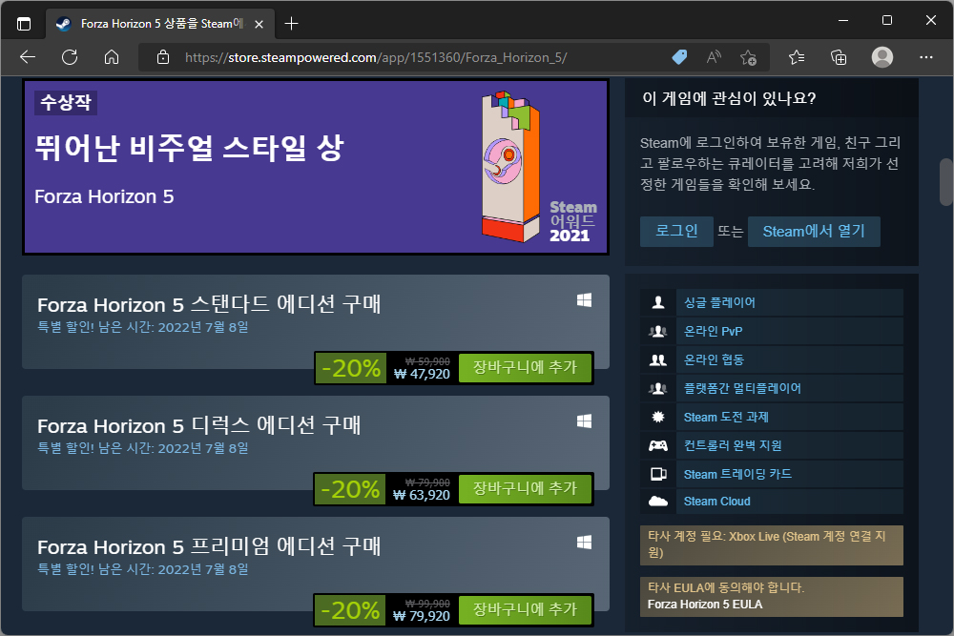Click the controller support gamepad icon
Viewport: 954px width, 636px height.
pyautogui.click(x=657, y=445)
